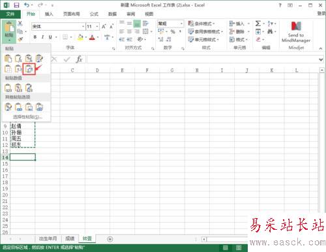Toggle Underline formatting

[50, 37]
